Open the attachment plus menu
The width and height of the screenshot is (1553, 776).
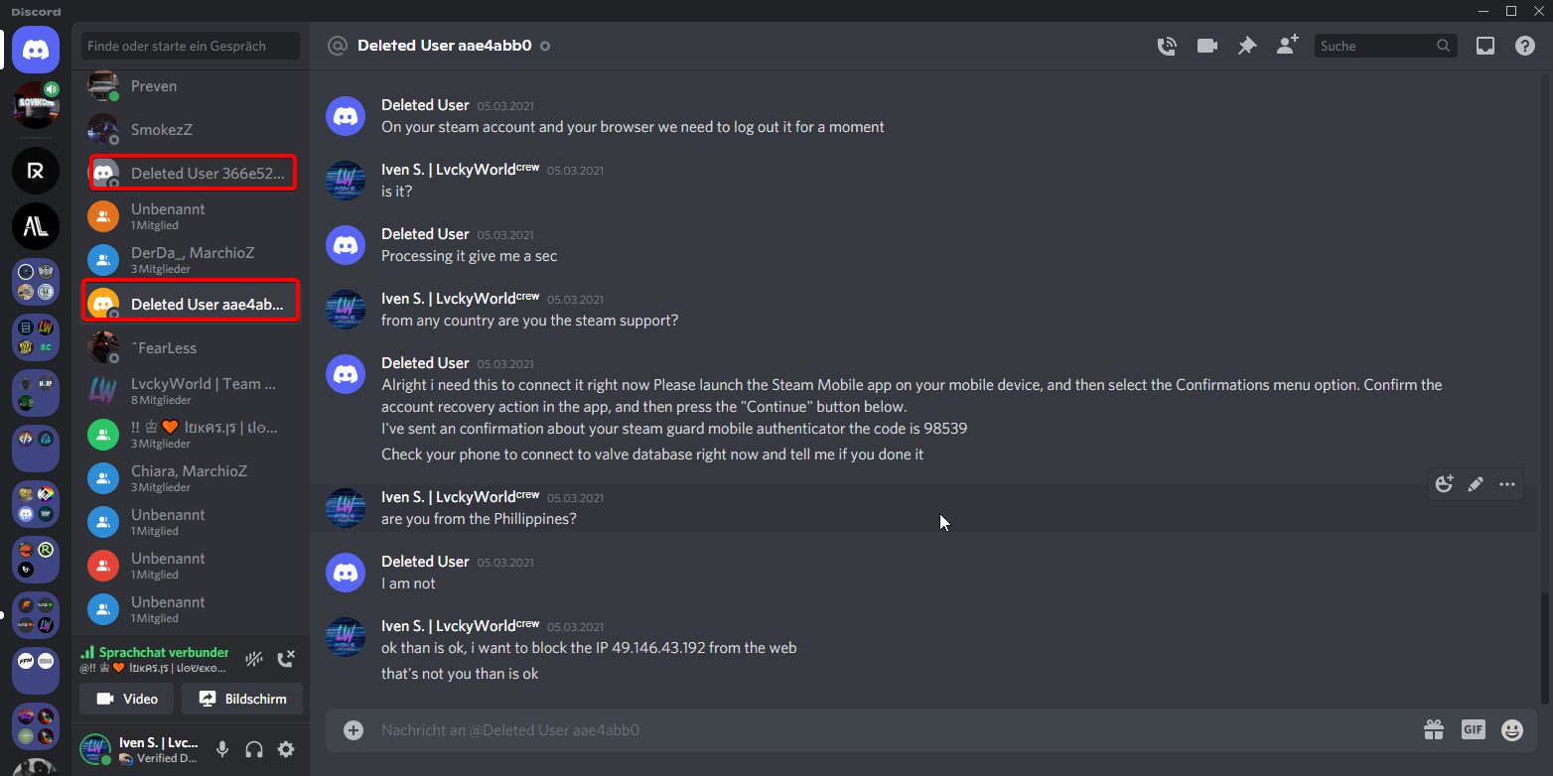tap(353, 730)
